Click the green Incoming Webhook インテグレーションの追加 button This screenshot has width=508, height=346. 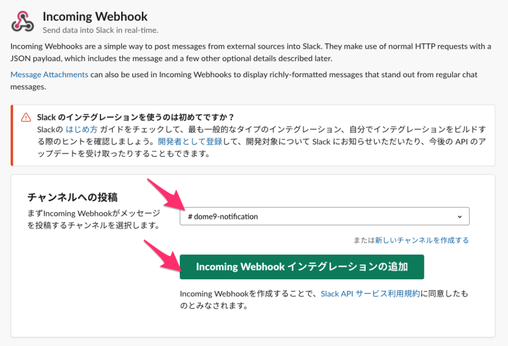pos(302,267)
